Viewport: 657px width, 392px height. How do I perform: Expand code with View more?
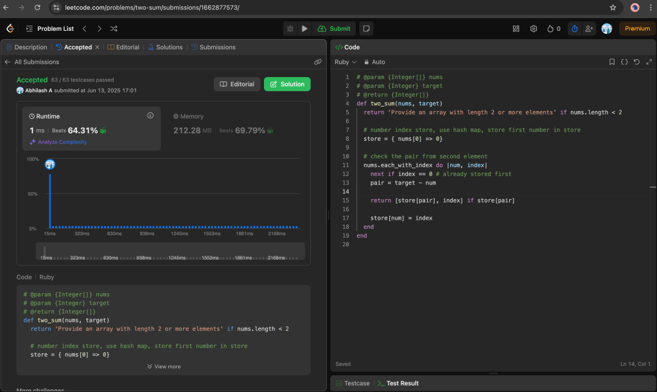164,366
